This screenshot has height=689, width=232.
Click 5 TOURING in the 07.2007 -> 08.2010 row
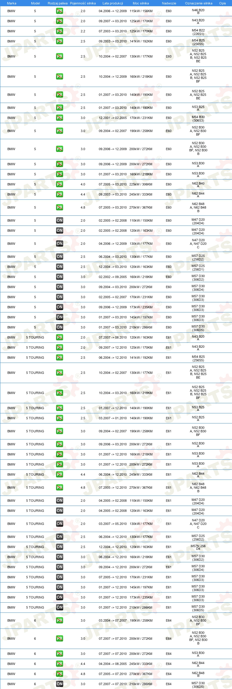[35, 337]
